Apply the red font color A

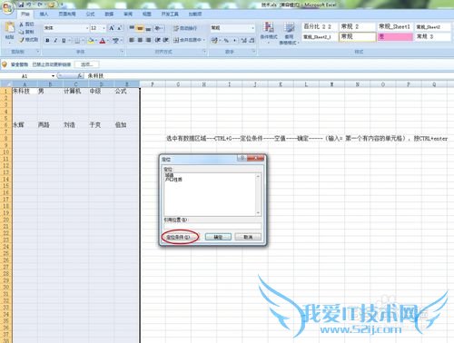[103, 40]
